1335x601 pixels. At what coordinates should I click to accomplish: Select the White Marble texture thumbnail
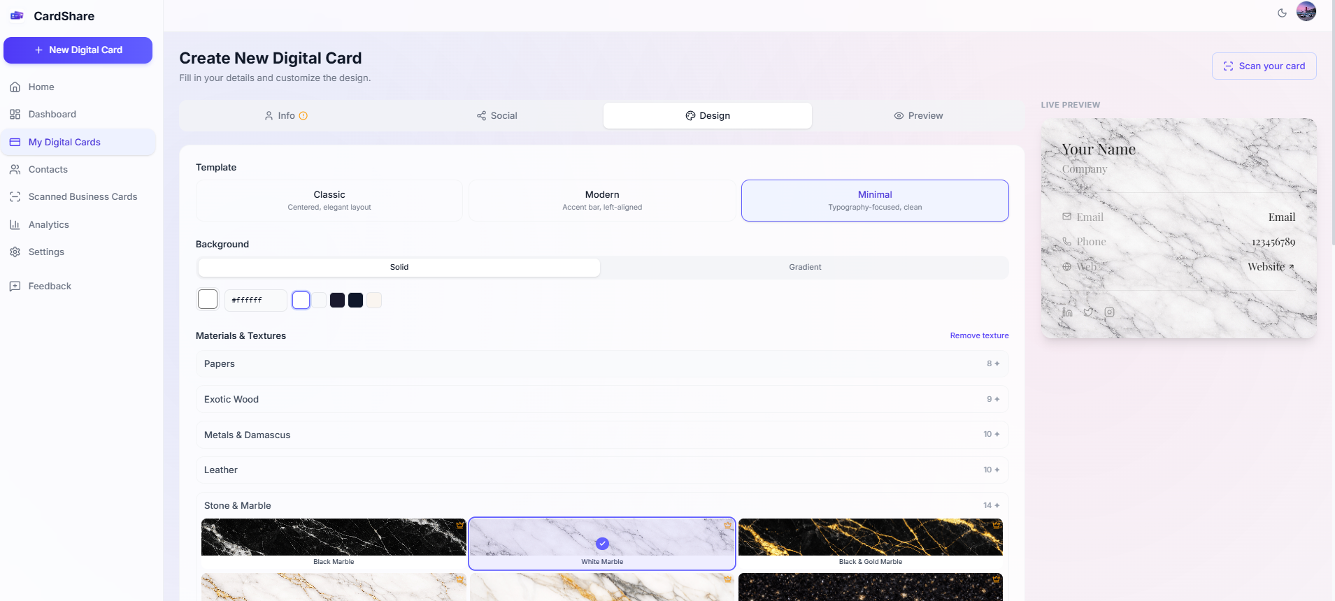[602, 543]
